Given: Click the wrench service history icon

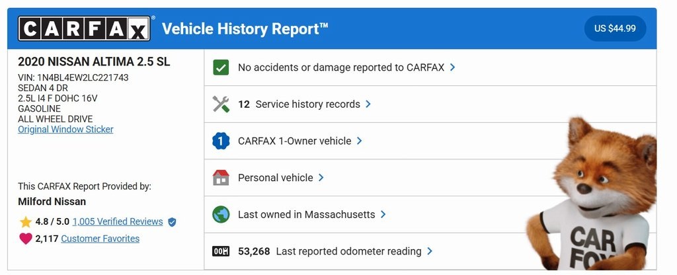Looking at the screenshot, I should point(221,104).
